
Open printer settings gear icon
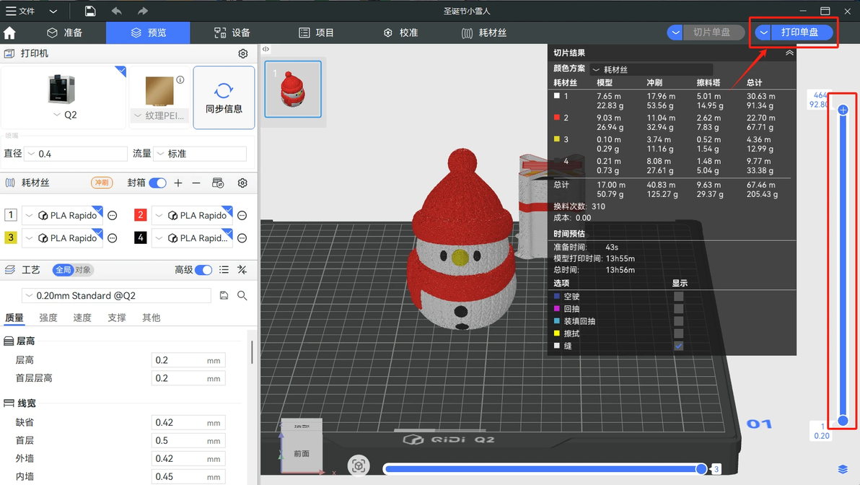pos(243,53)
